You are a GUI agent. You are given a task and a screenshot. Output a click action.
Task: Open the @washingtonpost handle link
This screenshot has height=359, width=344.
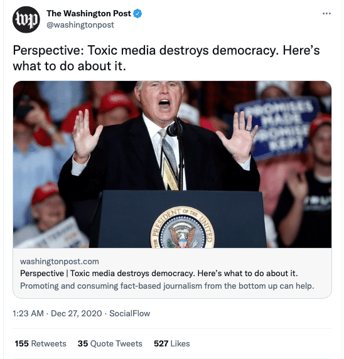(x=80, y=24)
